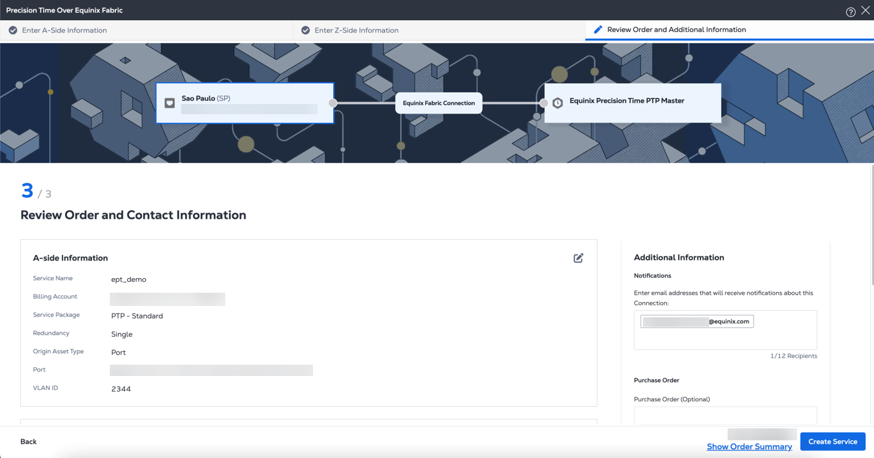The height and width of the screenshot is (458, 874).
Task: Edit A-side Information with pencil icon
Action: point(578,258)
